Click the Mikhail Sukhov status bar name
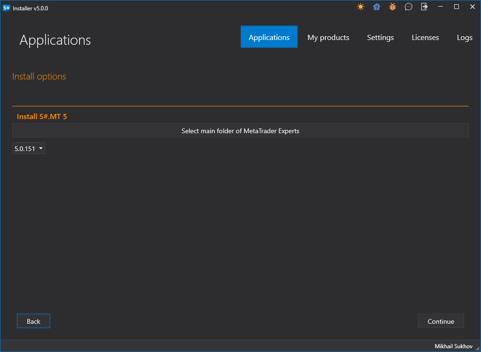Image resolution: width=481 pixels, height=352 pixels. click(453, 346)
